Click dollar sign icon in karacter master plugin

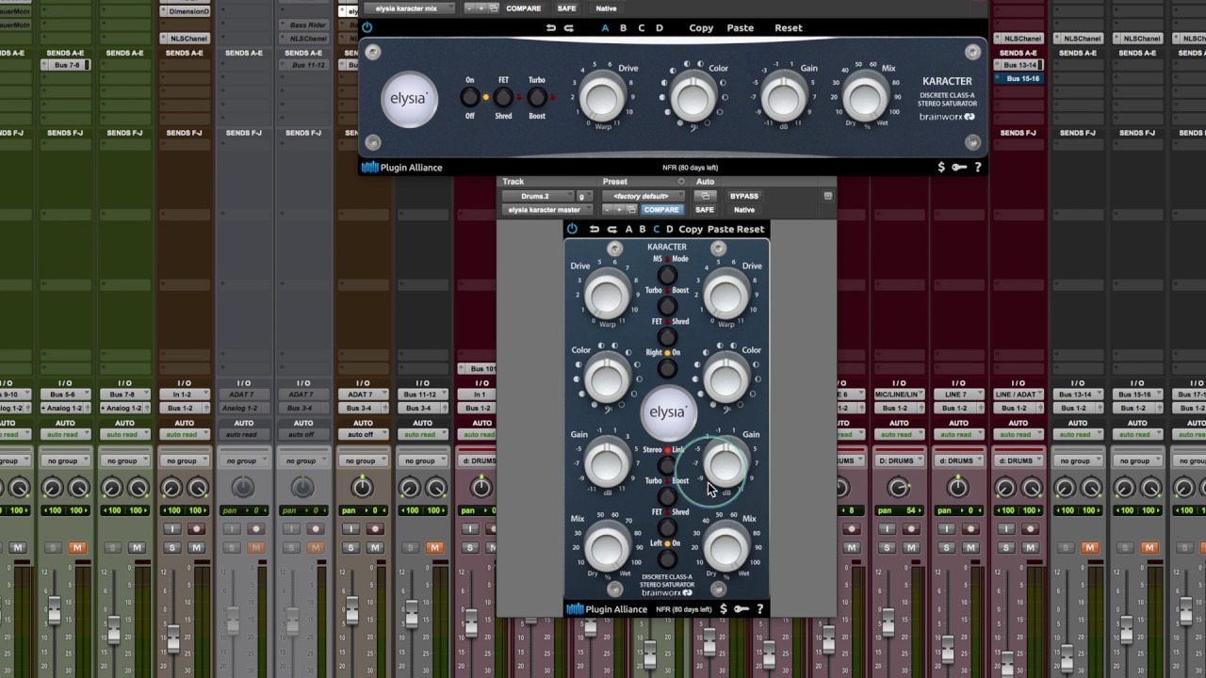point(724,609)
